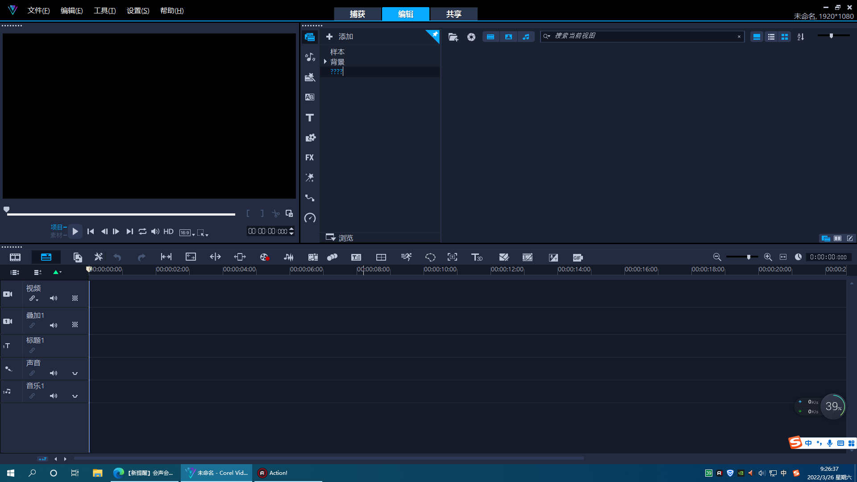The height and width of the screenshot is (482, 857).
Task: Expand the 音乐1 track chevron
Action: 75,396
